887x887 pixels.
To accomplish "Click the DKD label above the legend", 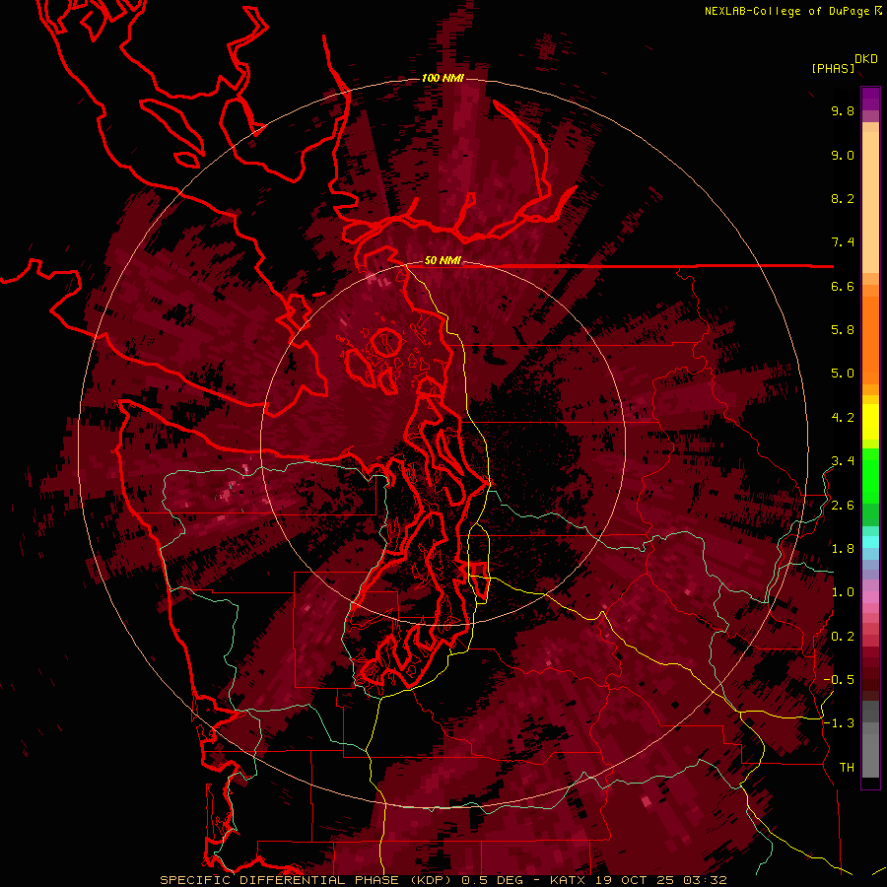I will 865,58.
